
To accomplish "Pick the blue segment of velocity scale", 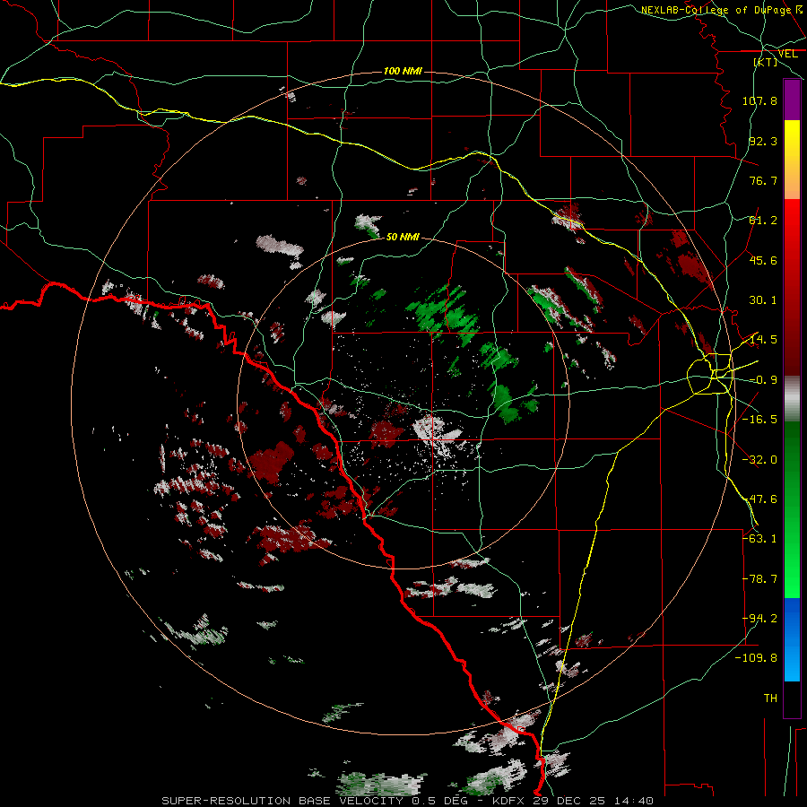I will (x=792, y=639).
